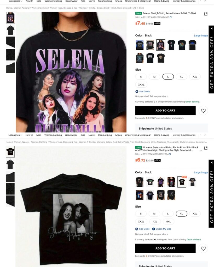
Task: Open Women Clothing menu in top bar
Action: (x=53, y=1)
